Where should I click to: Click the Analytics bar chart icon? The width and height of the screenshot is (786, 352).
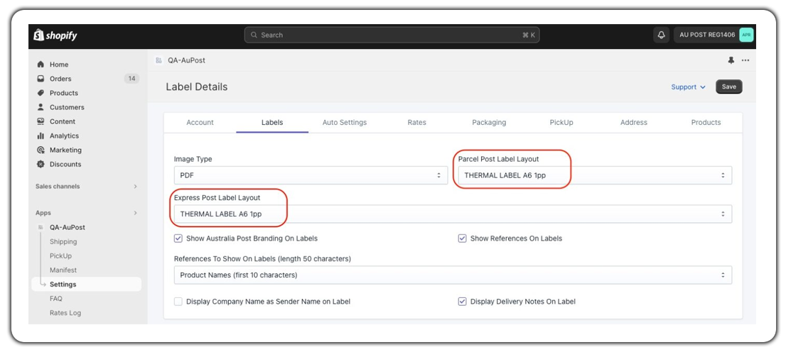pyautogui.click(x=41, y=136)
